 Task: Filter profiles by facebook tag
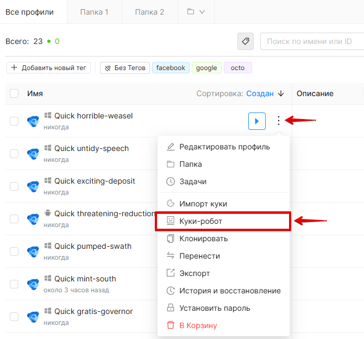(x=171, y=68)
